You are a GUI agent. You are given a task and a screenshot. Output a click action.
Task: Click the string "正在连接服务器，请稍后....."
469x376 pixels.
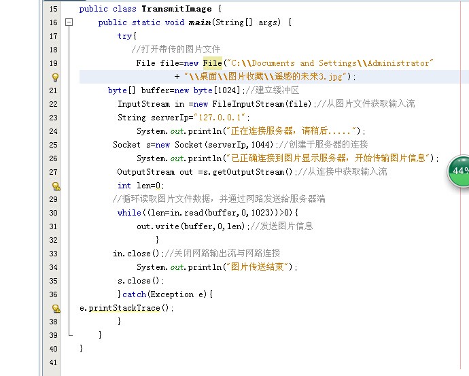click(x=292, y=131)
